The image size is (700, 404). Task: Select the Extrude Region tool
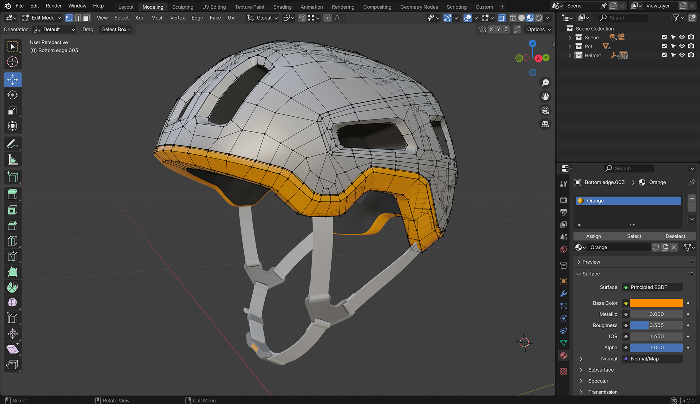click(x=13, y=195)
